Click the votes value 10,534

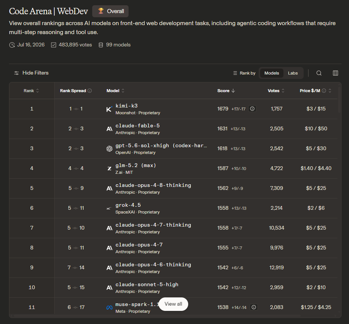(276, 228)
